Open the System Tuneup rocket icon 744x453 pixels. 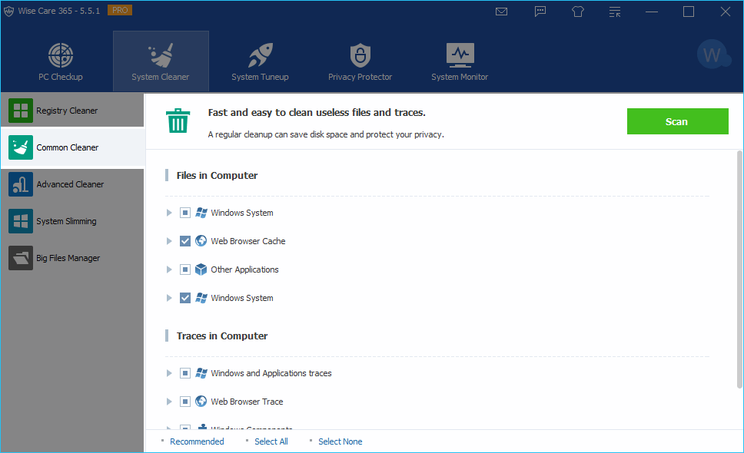click(x=260, y=55)
